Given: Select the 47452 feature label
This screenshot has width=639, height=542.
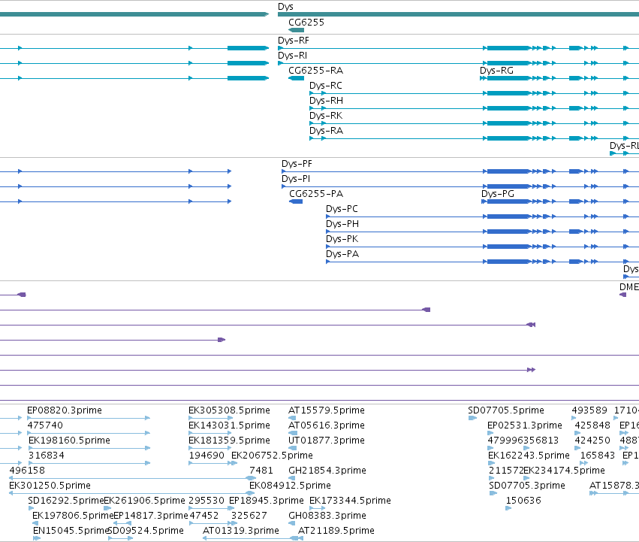Looking at the screenshot, I should [x=204, y=516].
